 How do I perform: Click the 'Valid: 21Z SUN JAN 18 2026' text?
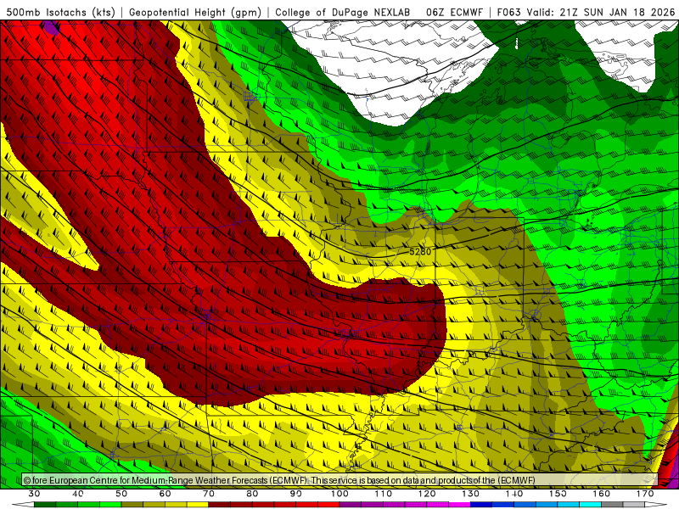coord(601,12)
